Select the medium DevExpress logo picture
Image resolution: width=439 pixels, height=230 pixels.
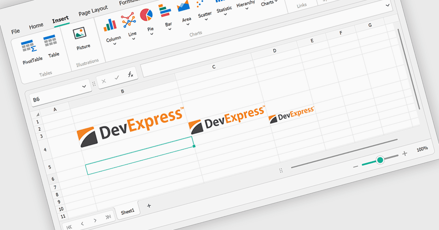tap(226, 119)
